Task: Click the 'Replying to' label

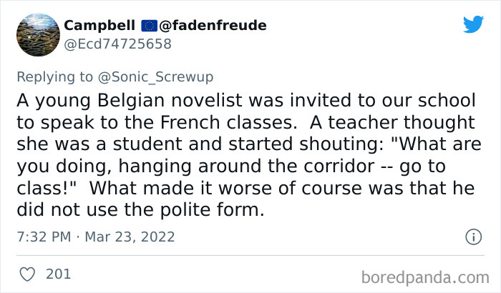Action: [54, 77]
